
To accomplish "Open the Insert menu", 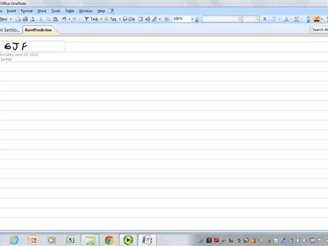I will pos(11,11).
